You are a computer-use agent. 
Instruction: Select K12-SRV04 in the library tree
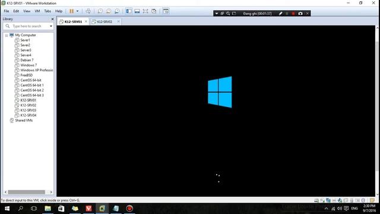28,115
